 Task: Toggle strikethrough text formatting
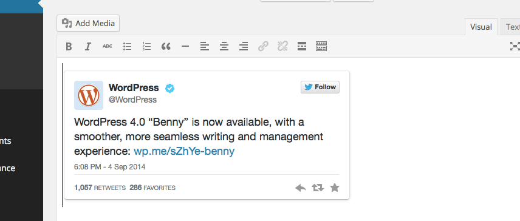click(107, 46)
